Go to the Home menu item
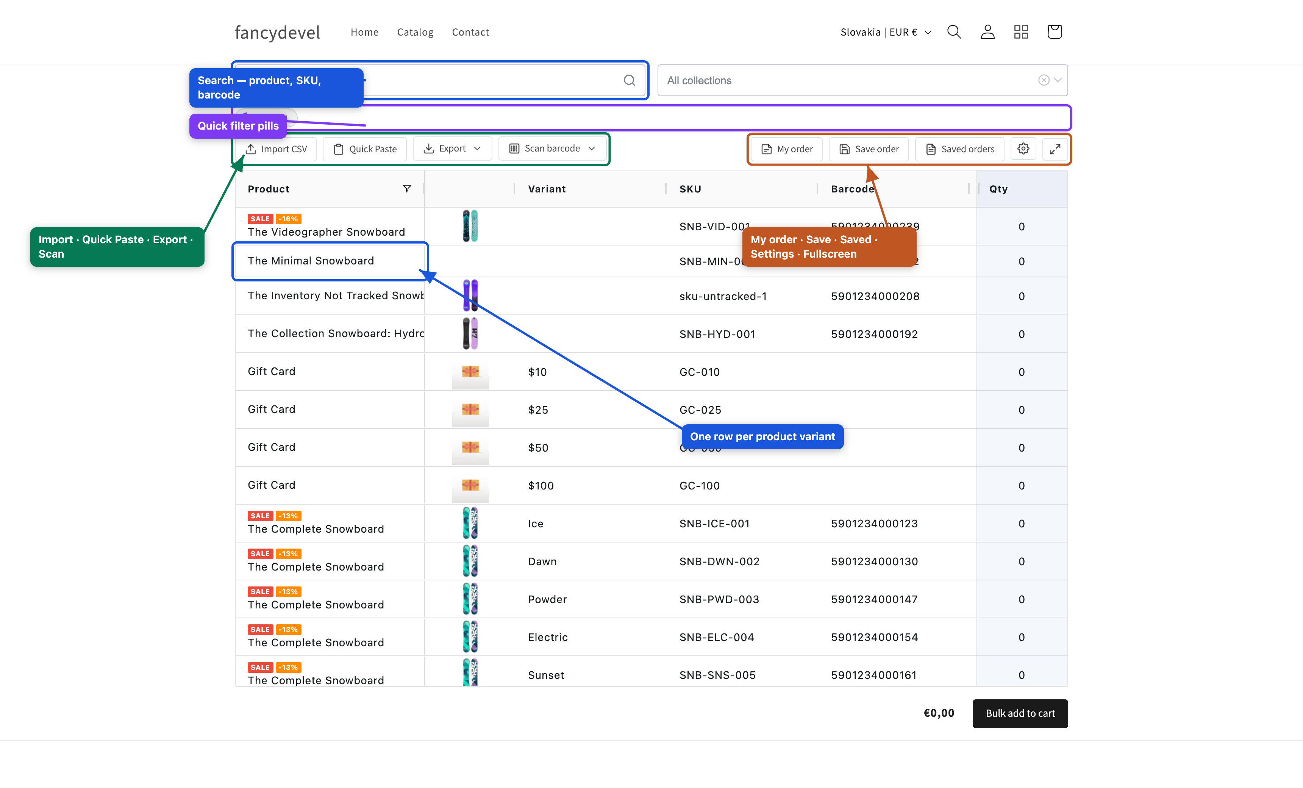The height and width of the screenshot is (788, 1303). coord(364,32)
